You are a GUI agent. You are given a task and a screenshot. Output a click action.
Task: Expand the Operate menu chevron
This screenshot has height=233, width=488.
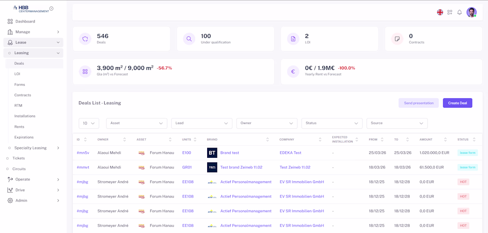[x=58, y=180]
